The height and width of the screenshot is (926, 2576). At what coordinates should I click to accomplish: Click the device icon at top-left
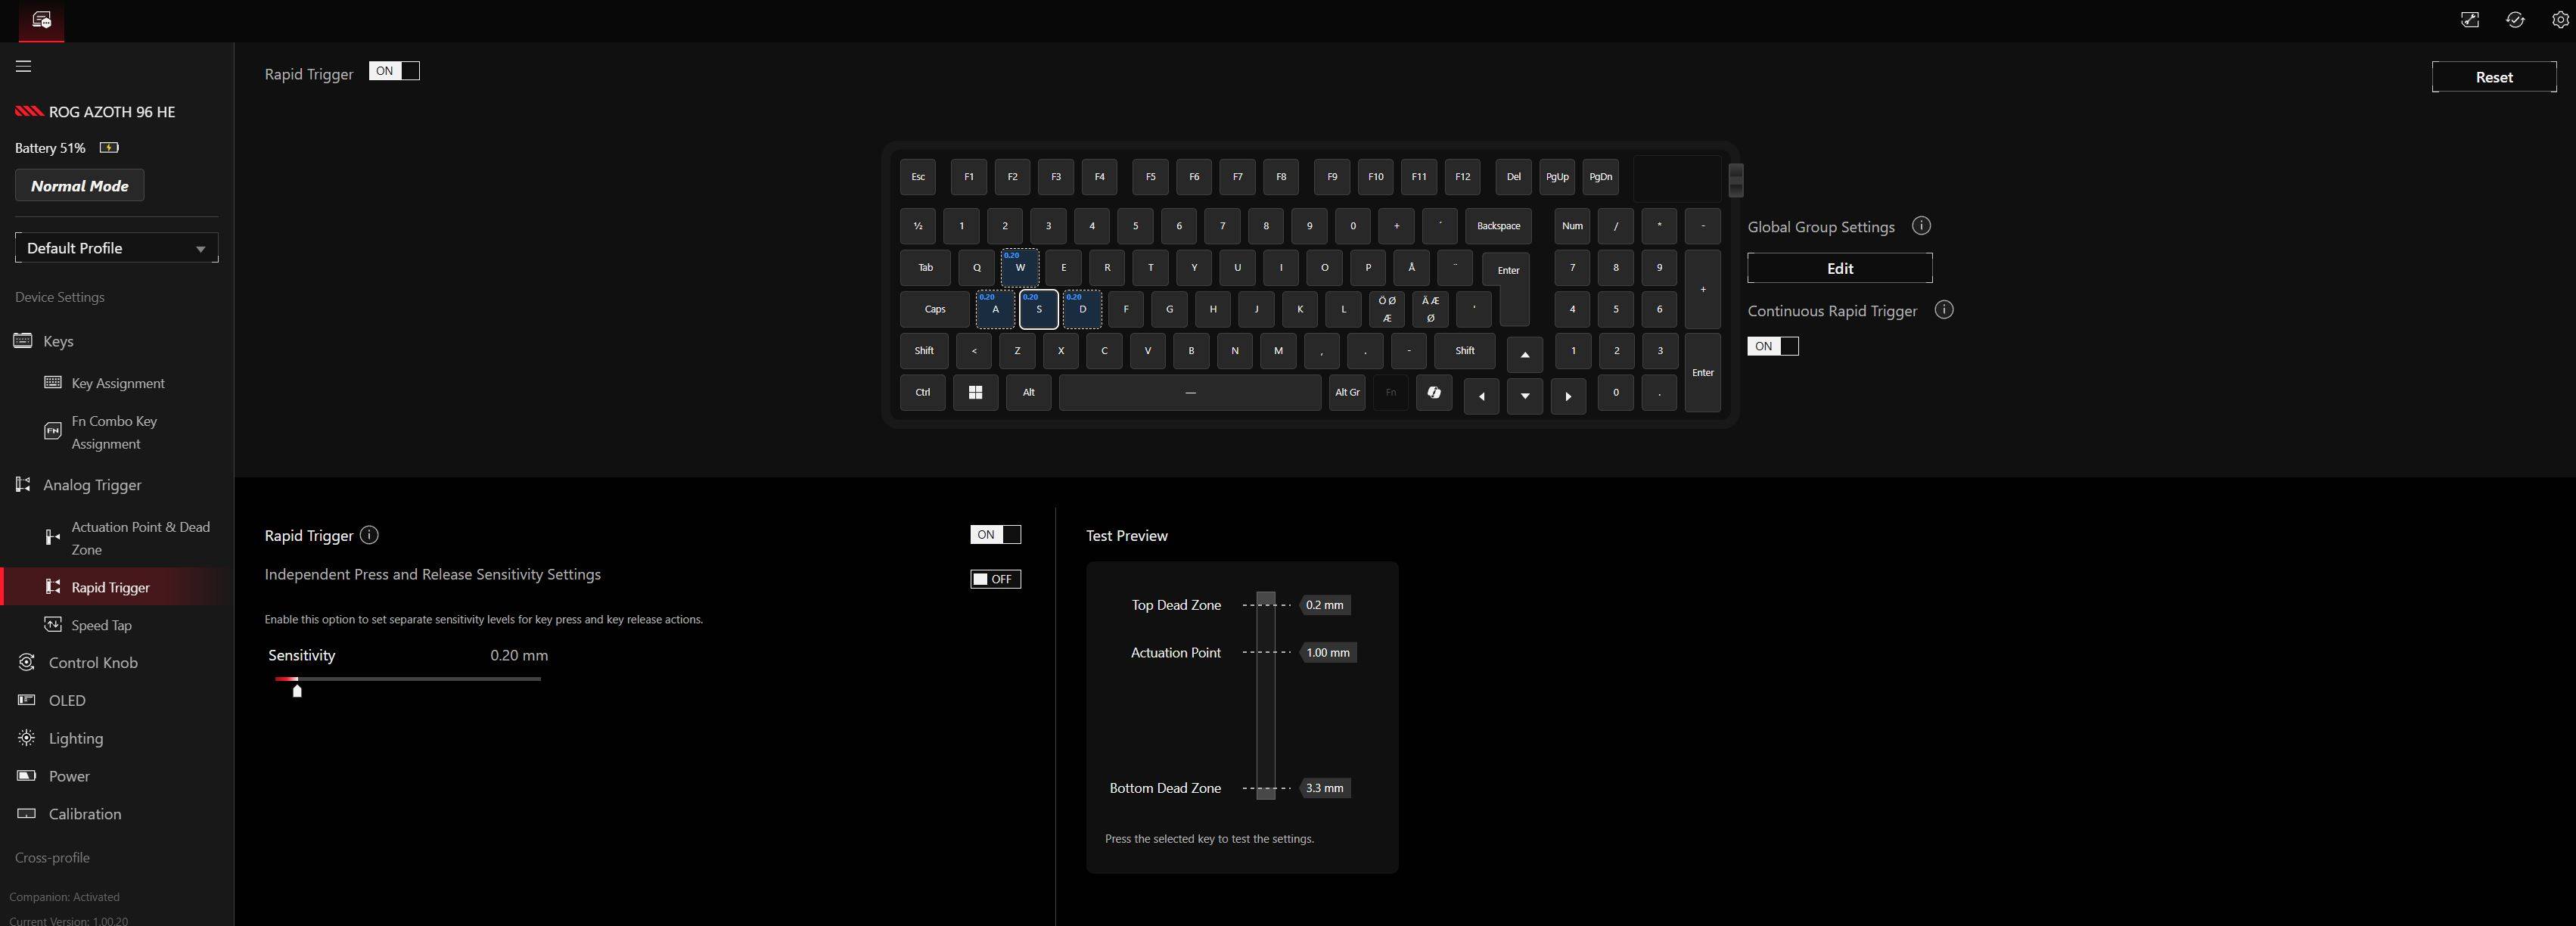(x=41, y=20)
